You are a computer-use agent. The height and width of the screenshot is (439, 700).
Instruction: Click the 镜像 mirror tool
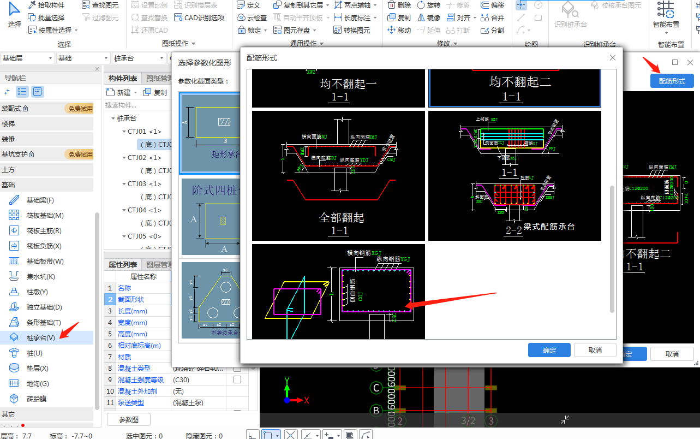click(429, 17)
